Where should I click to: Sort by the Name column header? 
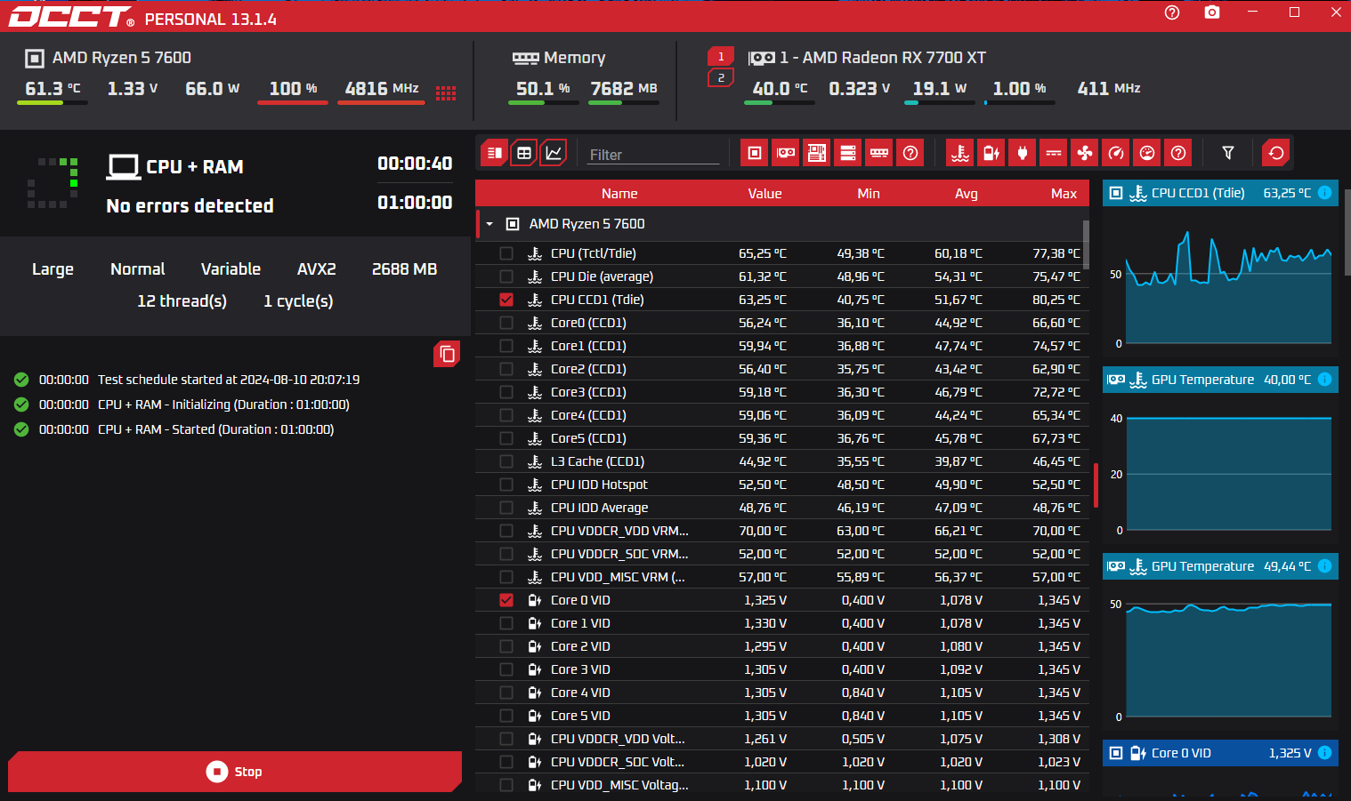pyautogui.click(x=619, y=193)
